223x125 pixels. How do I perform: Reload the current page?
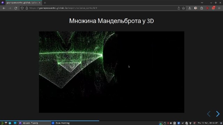point(16,8)
